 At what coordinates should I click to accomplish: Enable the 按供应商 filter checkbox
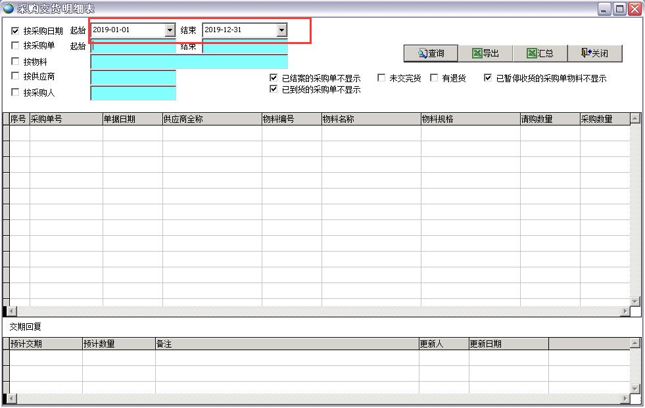15,77
